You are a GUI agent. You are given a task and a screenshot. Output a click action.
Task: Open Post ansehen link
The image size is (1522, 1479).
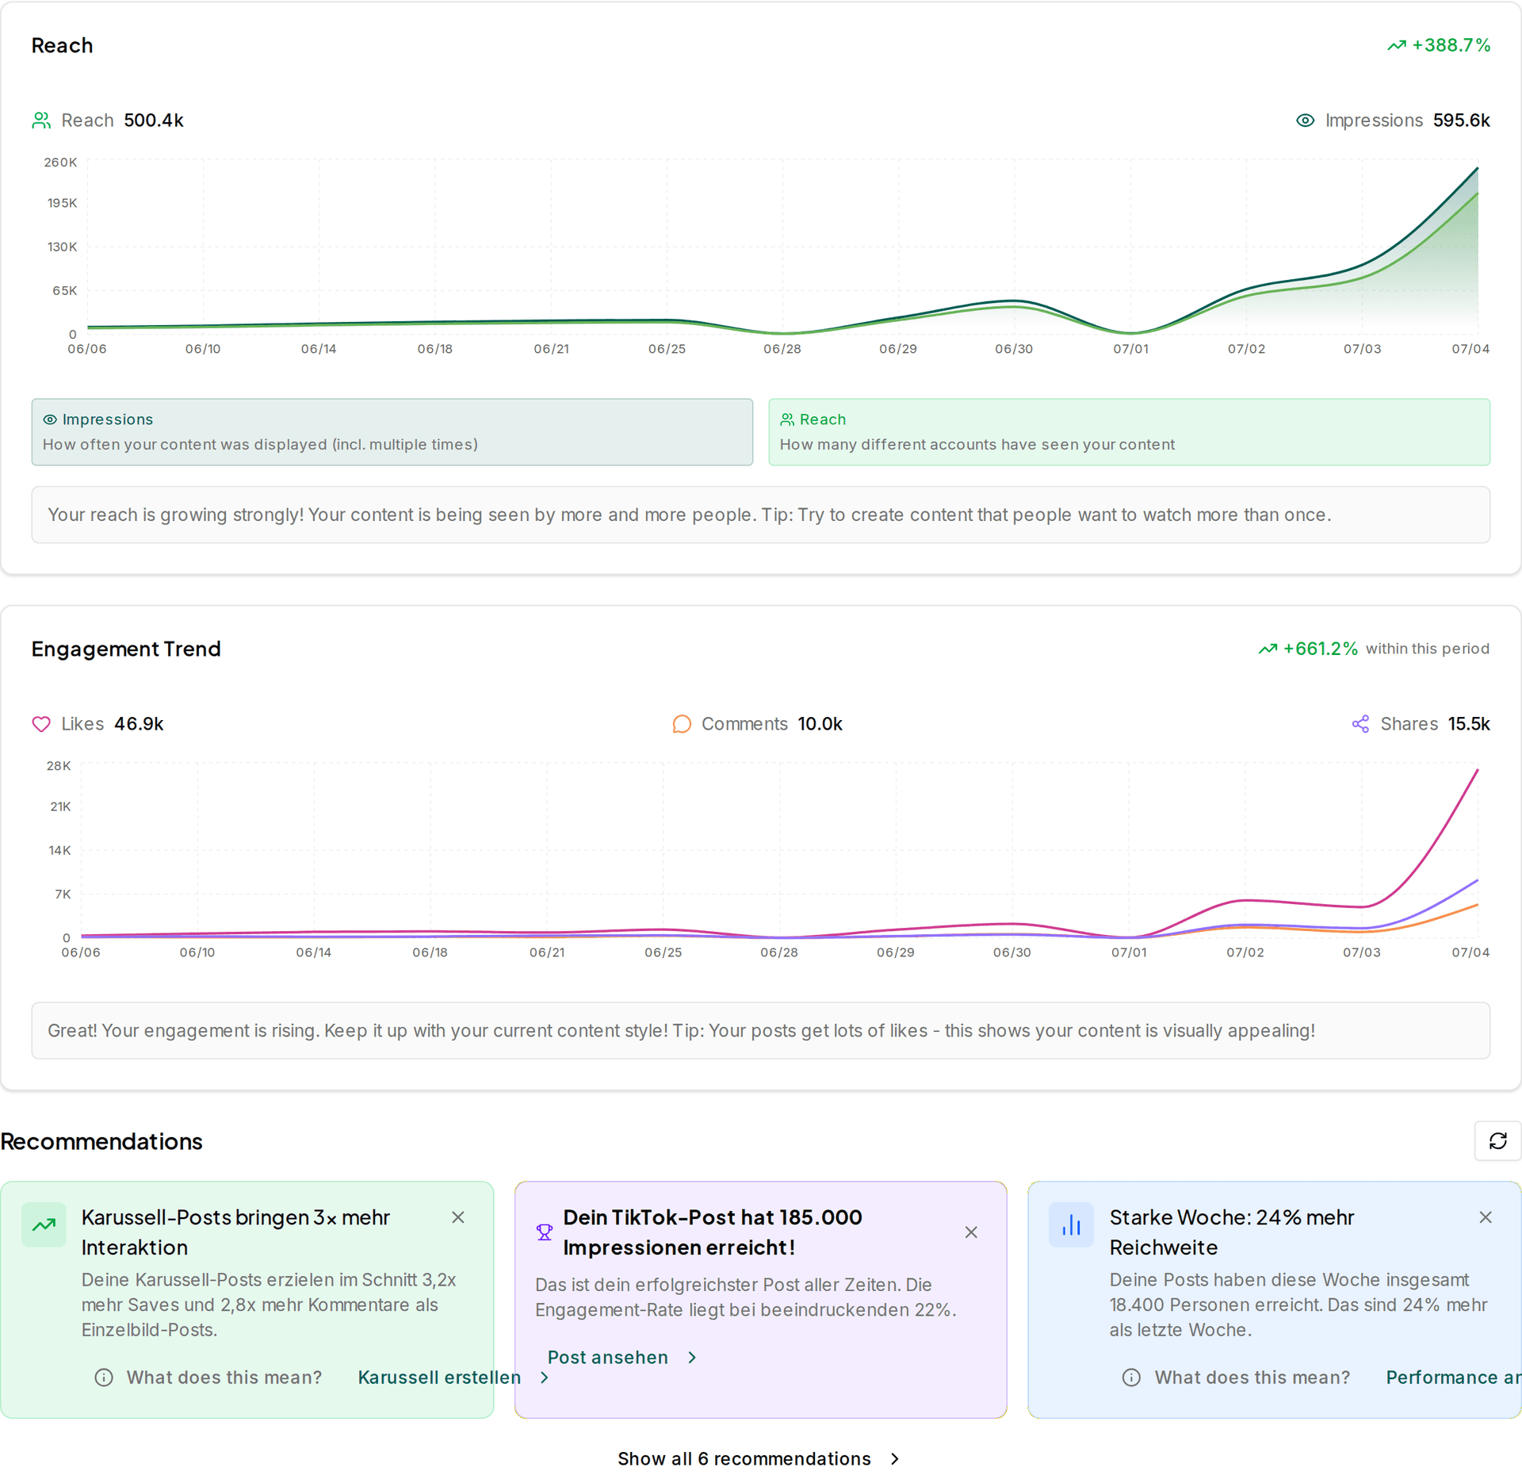click(x=608, y=1358)
